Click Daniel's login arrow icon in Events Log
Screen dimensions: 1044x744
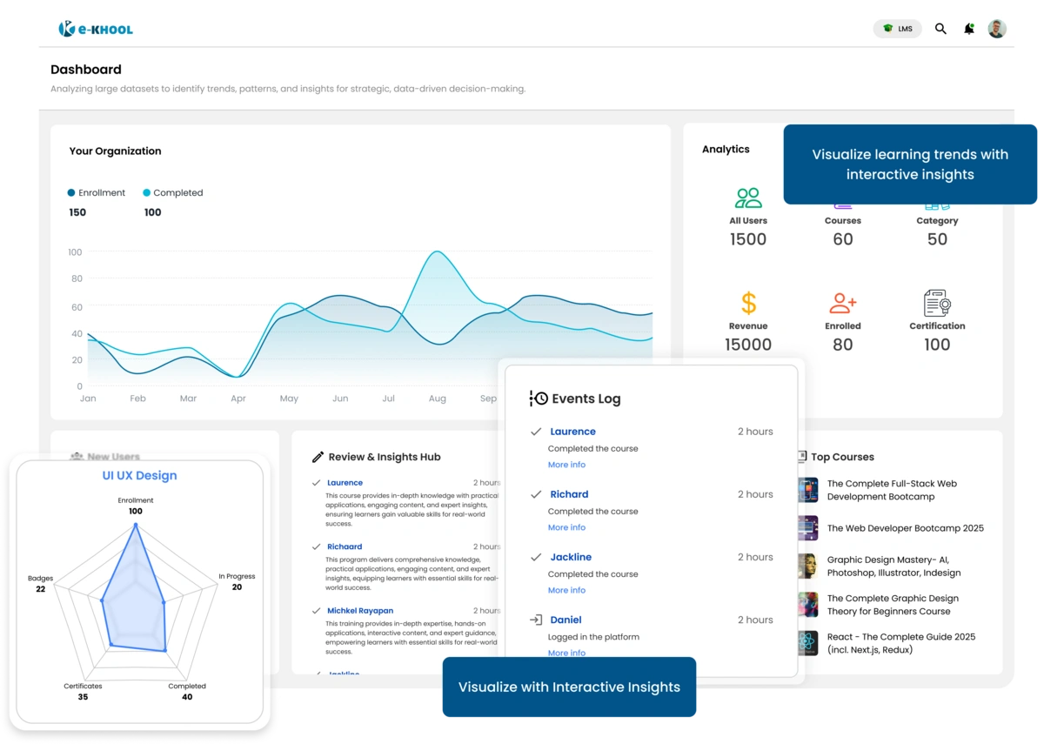tap(537, 619)
